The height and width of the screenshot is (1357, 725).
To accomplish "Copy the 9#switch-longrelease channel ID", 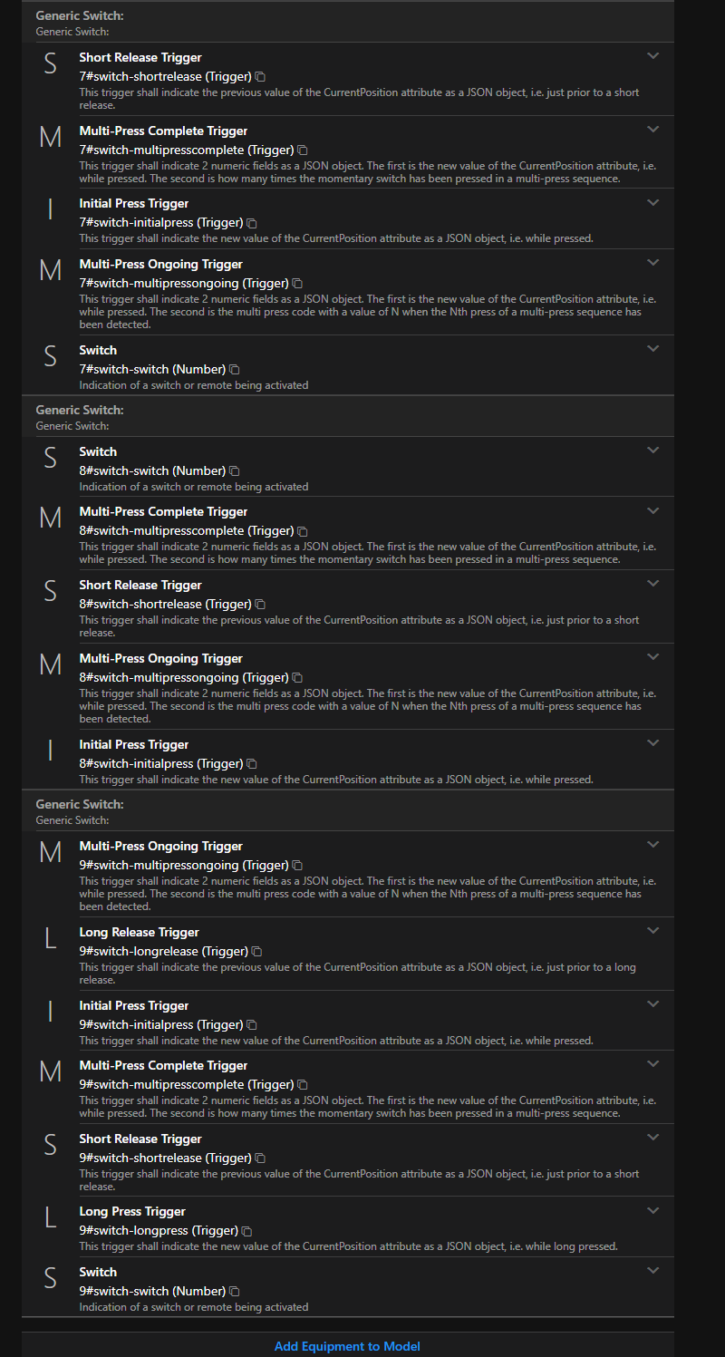I will click(257, 952).
